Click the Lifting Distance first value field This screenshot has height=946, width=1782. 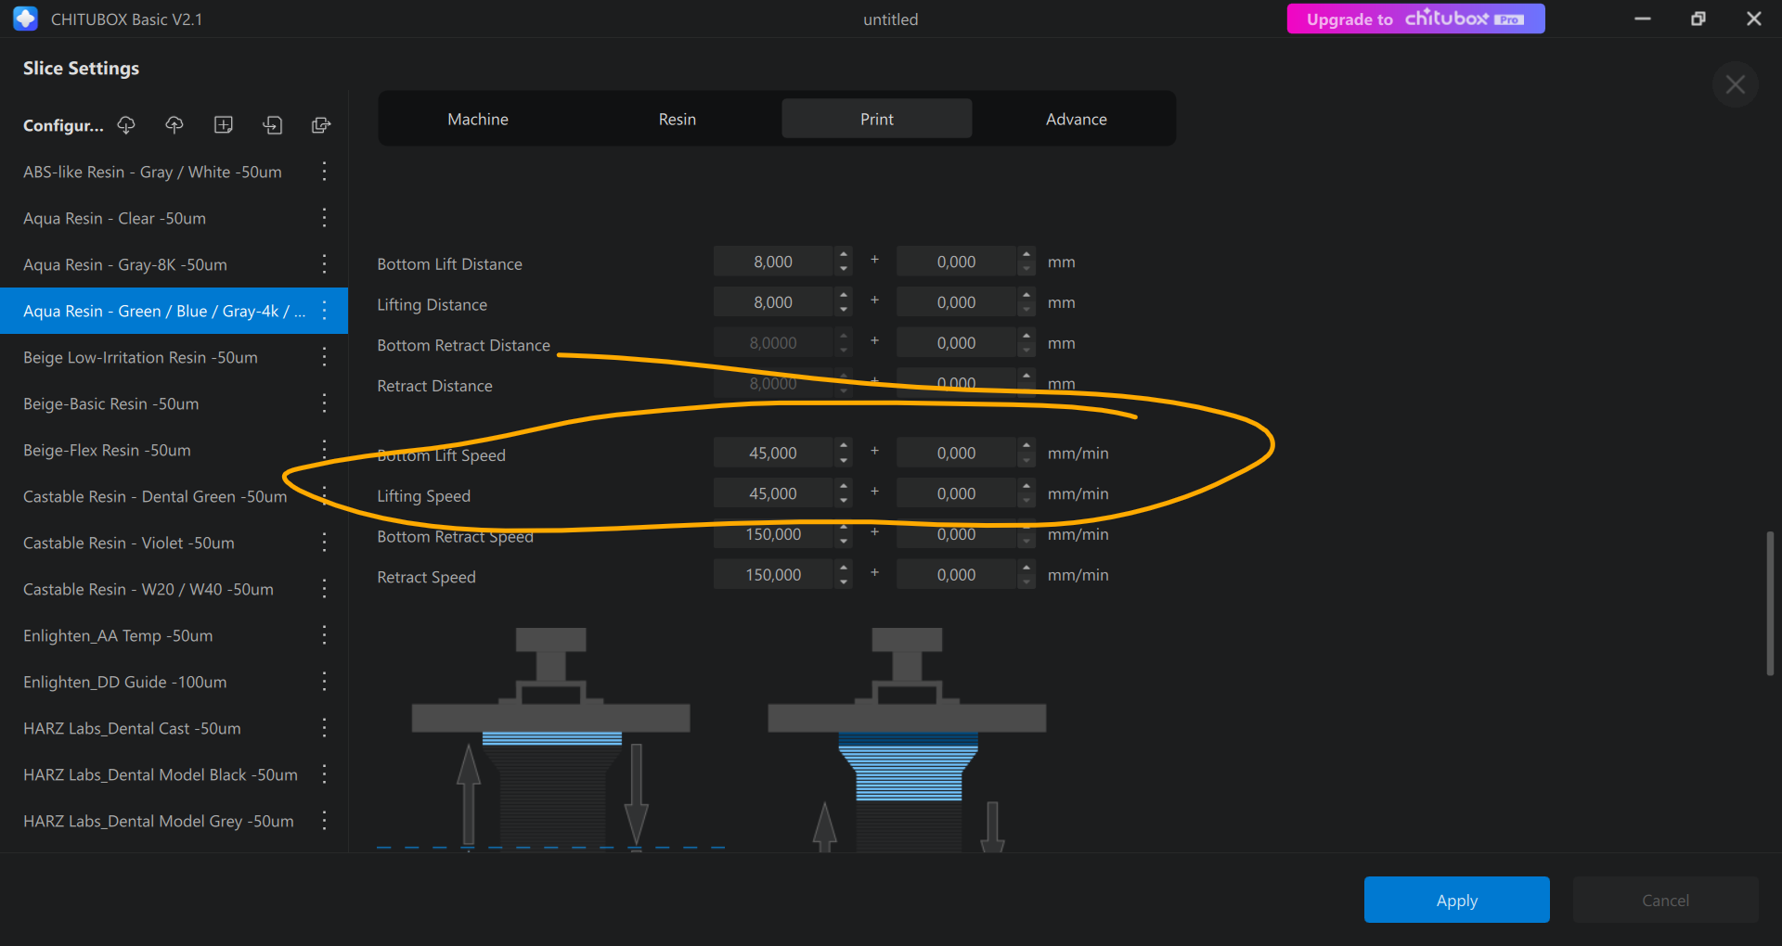[773, 302]
